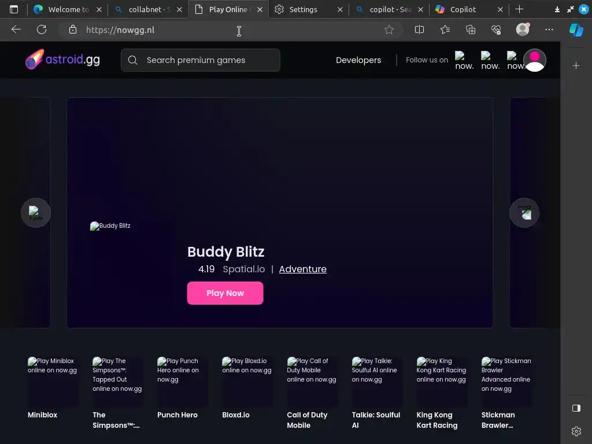Screen dimensions: 592x444
Task: Open the Bloxd.io game thumbnail
Action: point(247,381)
